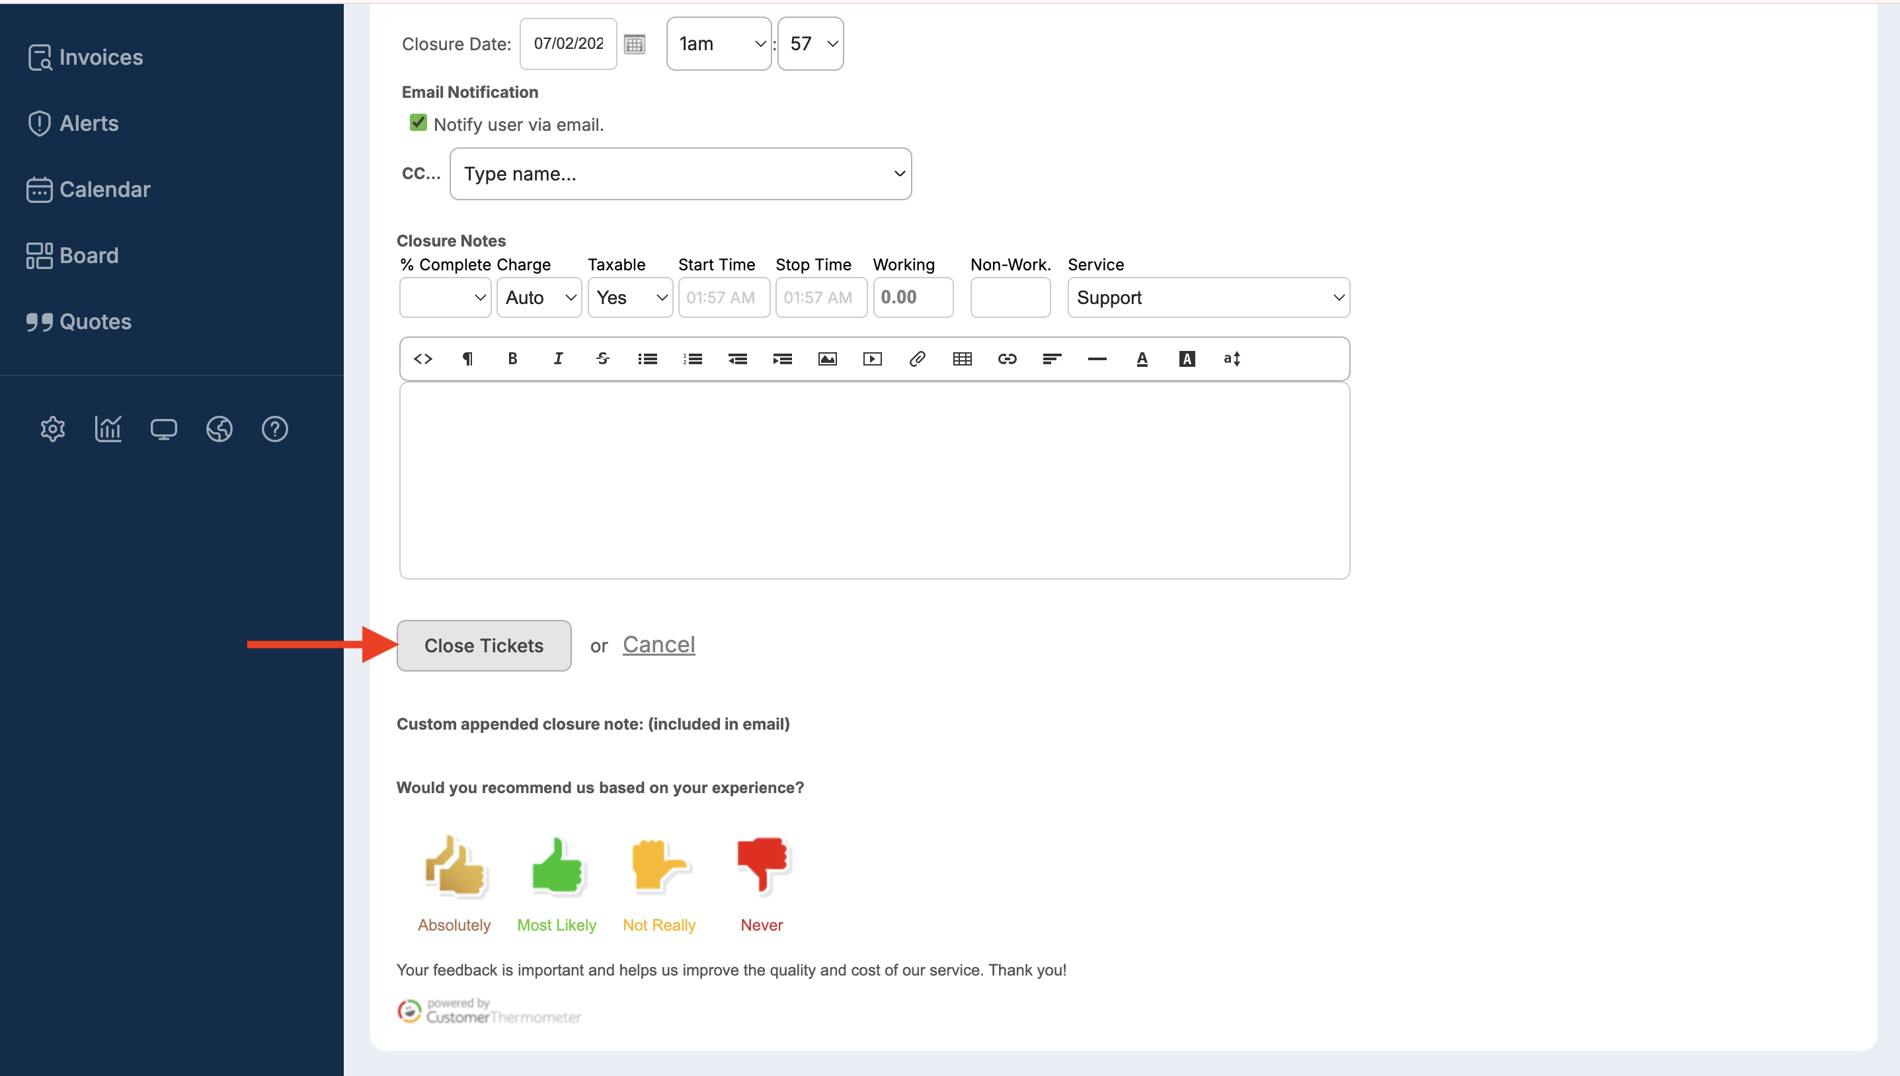Click the HTML source code icon
The height and width of the screenshot is (1076, 1900).
(422, 358)
